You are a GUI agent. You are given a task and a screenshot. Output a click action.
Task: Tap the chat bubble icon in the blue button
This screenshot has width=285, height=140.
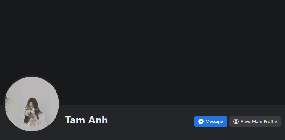tap(201, 121)
